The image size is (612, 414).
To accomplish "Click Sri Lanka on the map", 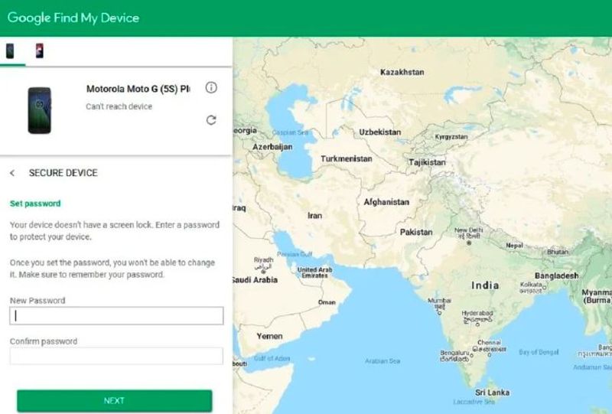I will 492,393.
